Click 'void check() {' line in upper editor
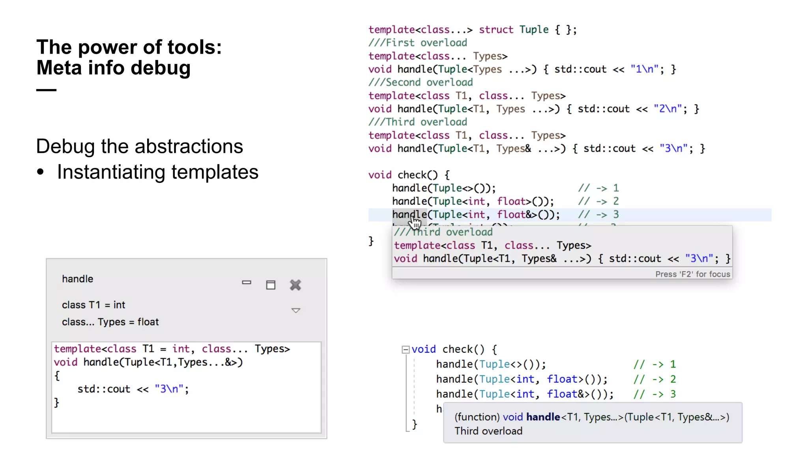The width and height of the screenshot is (808, 454). click(409, 175)
